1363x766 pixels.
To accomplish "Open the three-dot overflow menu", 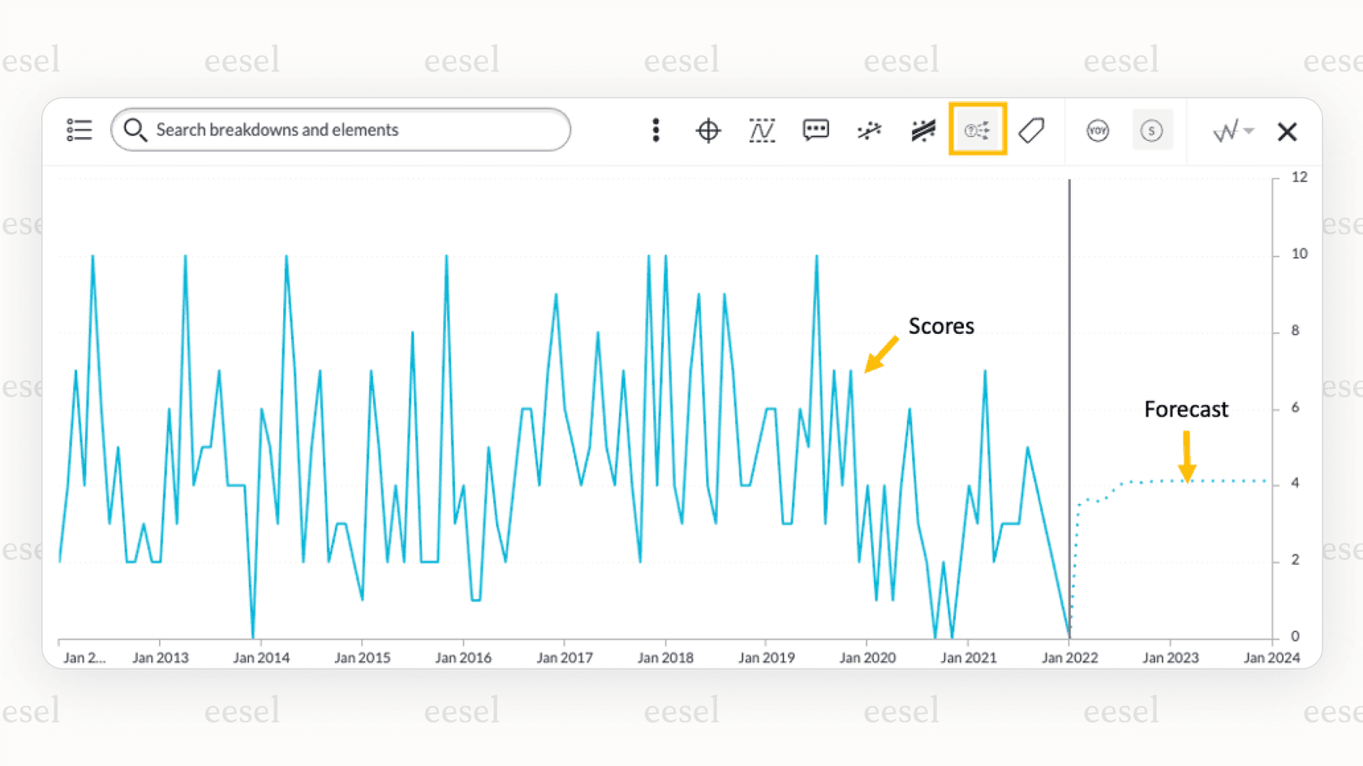I will tap(656, 130).
